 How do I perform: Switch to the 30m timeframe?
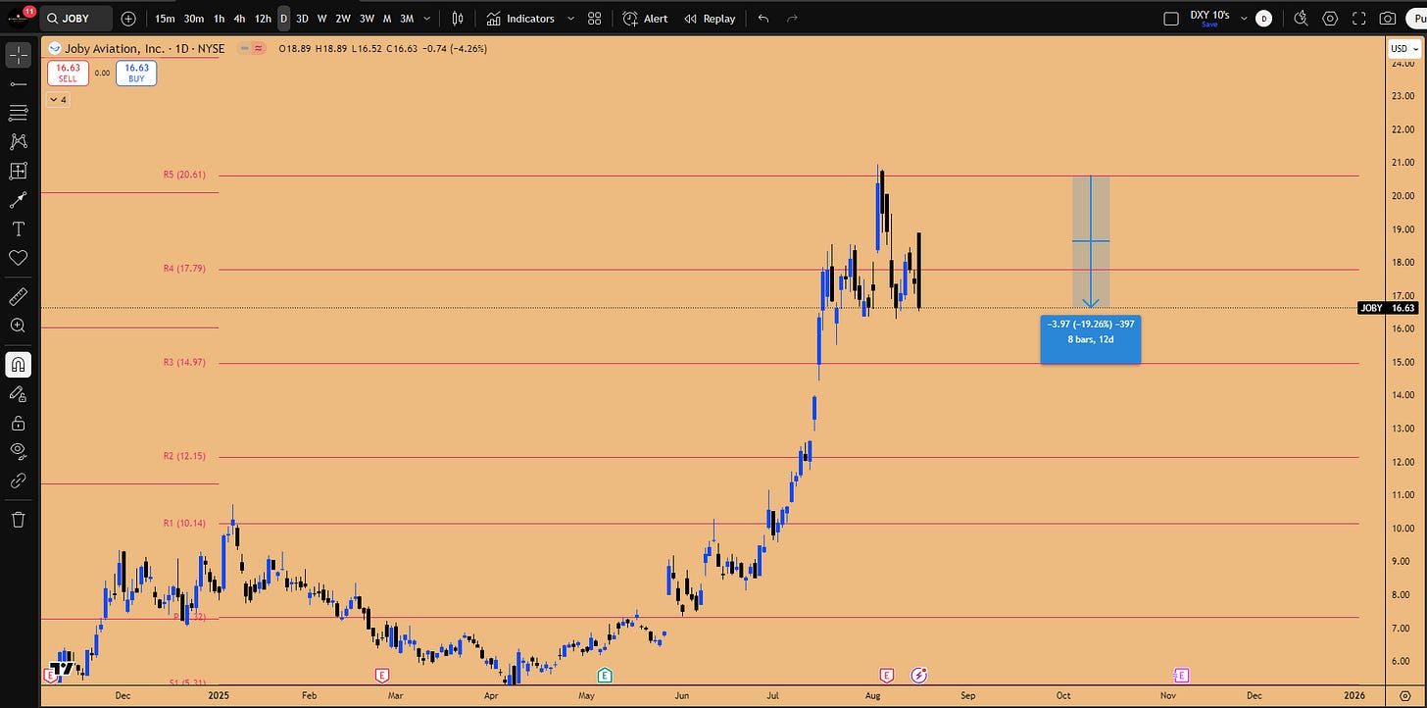pos(194,19)
